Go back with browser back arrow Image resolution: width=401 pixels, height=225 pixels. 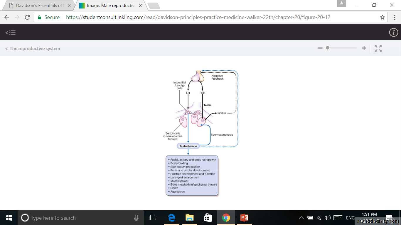coord(7,17)
